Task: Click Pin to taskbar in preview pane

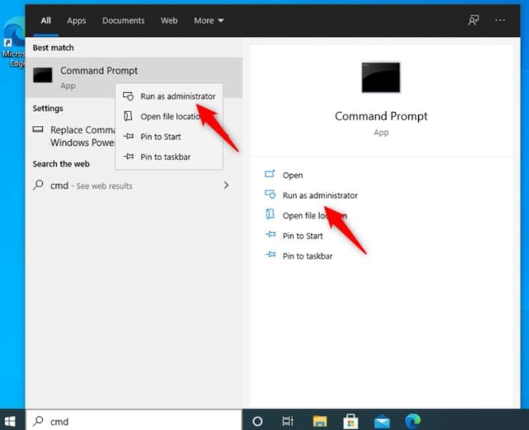Action: pyautogui.click(x=307, y=256)
